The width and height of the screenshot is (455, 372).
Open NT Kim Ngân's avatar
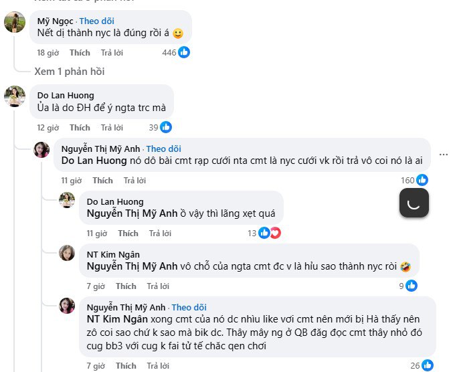tap(67, 253)
